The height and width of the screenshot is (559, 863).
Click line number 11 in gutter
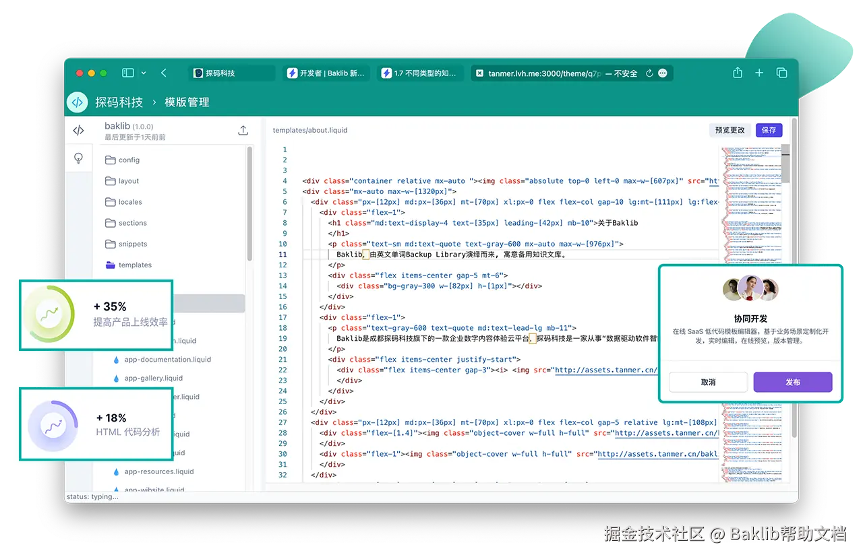(282, 255)
